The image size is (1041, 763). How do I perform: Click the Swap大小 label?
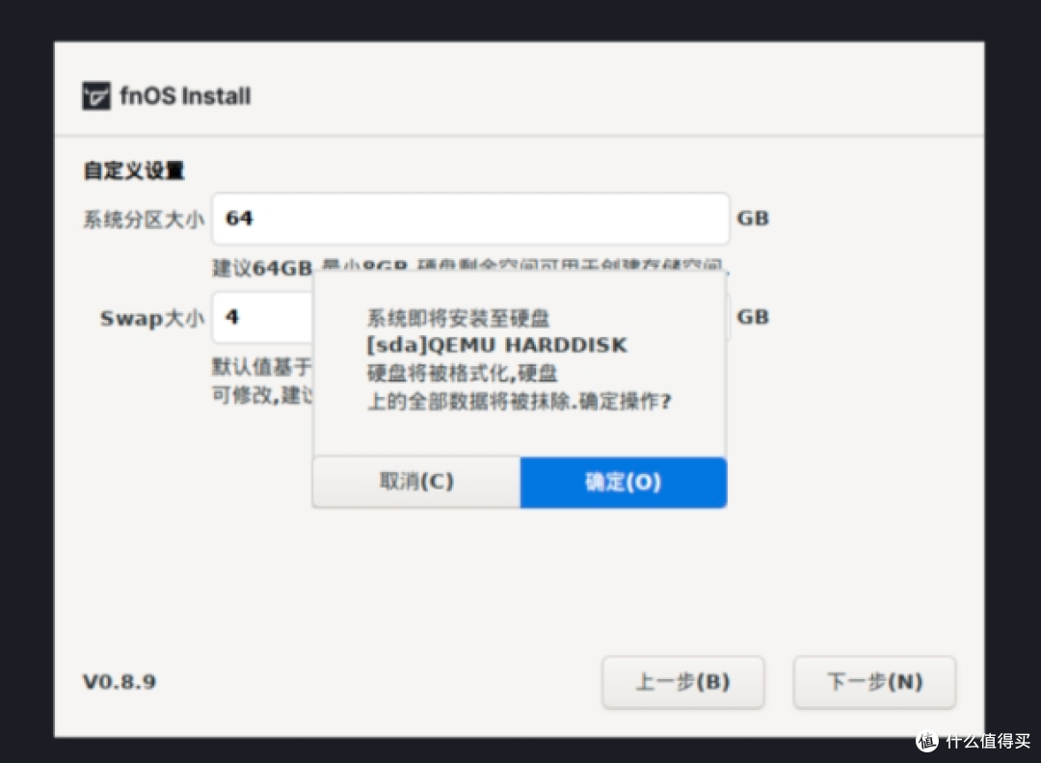point(152,319)
